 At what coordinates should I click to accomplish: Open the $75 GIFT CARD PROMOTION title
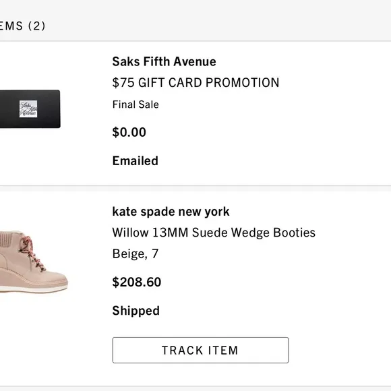(x=195, y=82)
